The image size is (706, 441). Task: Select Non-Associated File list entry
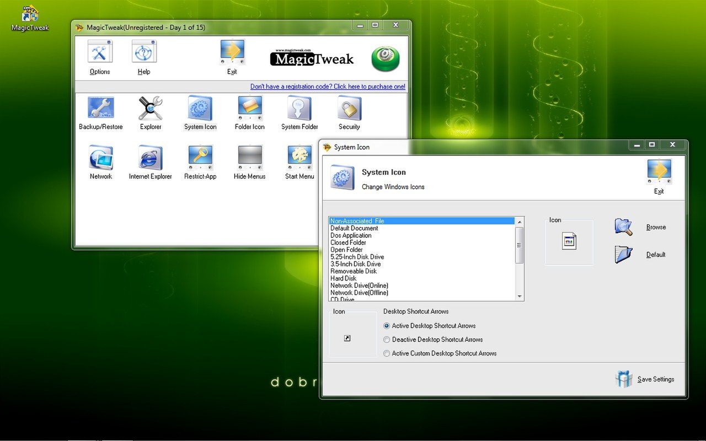(422, 220)
